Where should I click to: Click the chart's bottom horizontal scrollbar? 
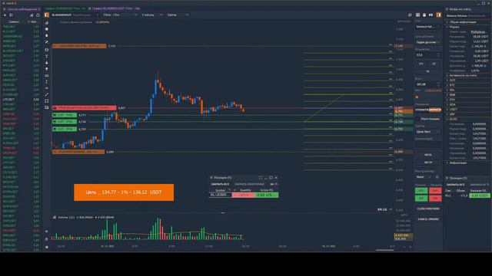(x=384, y=250)
